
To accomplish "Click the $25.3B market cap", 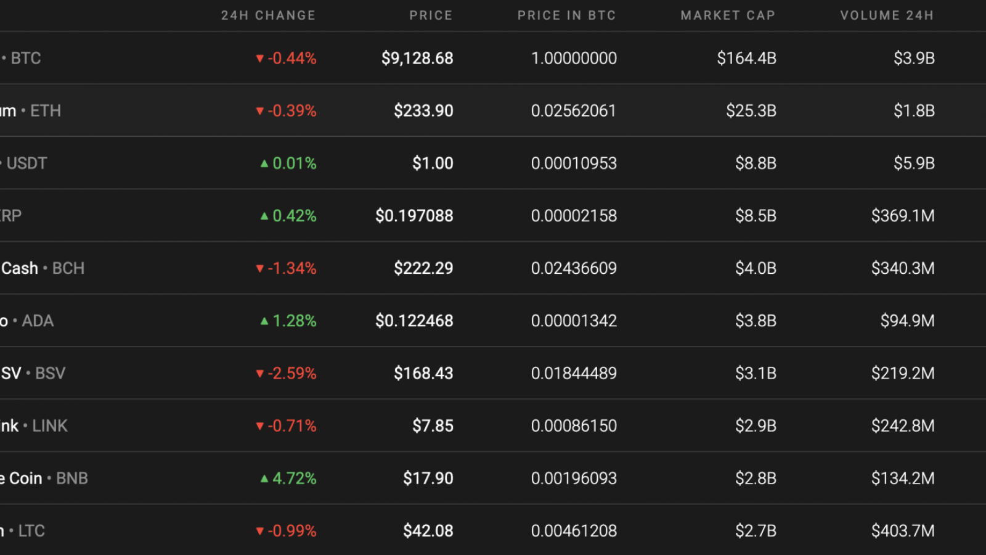I will pyautogui.click(x=751, y=110).
